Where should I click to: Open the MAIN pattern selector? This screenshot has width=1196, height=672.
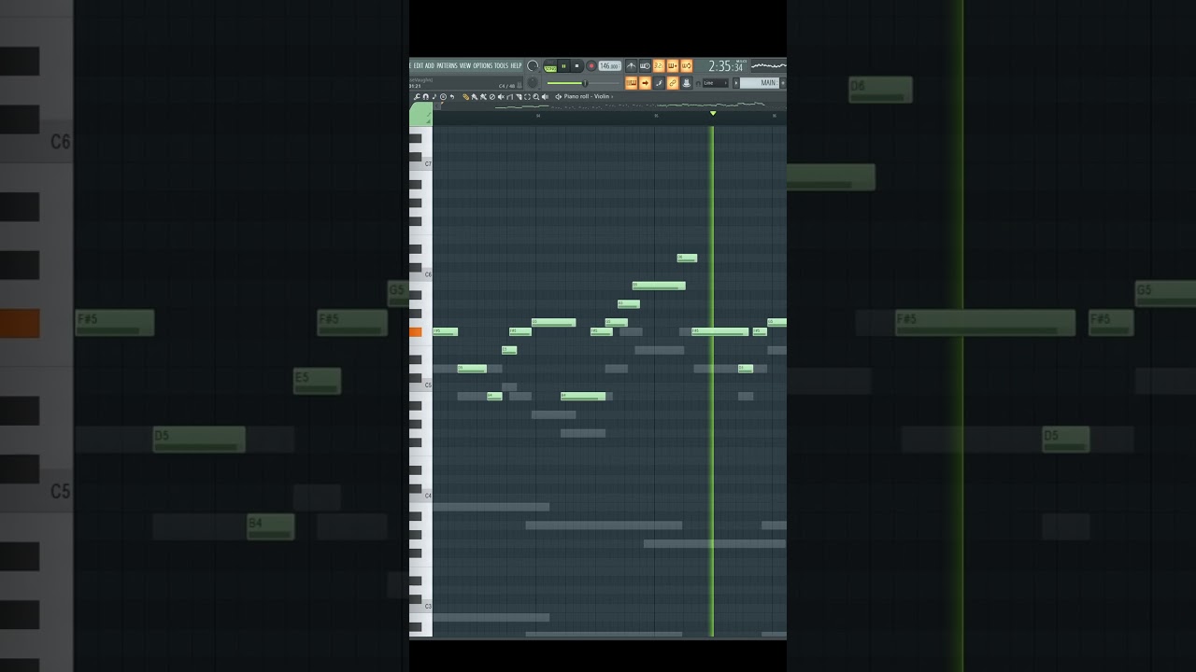(760, 83)
